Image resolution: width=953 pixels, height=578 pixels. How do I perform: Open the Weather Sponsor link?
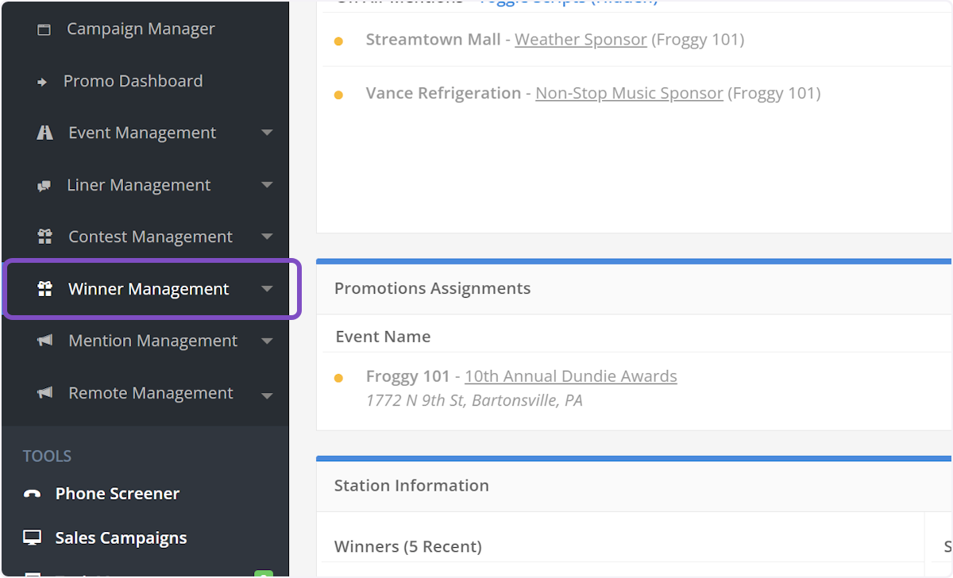(581, 39)
